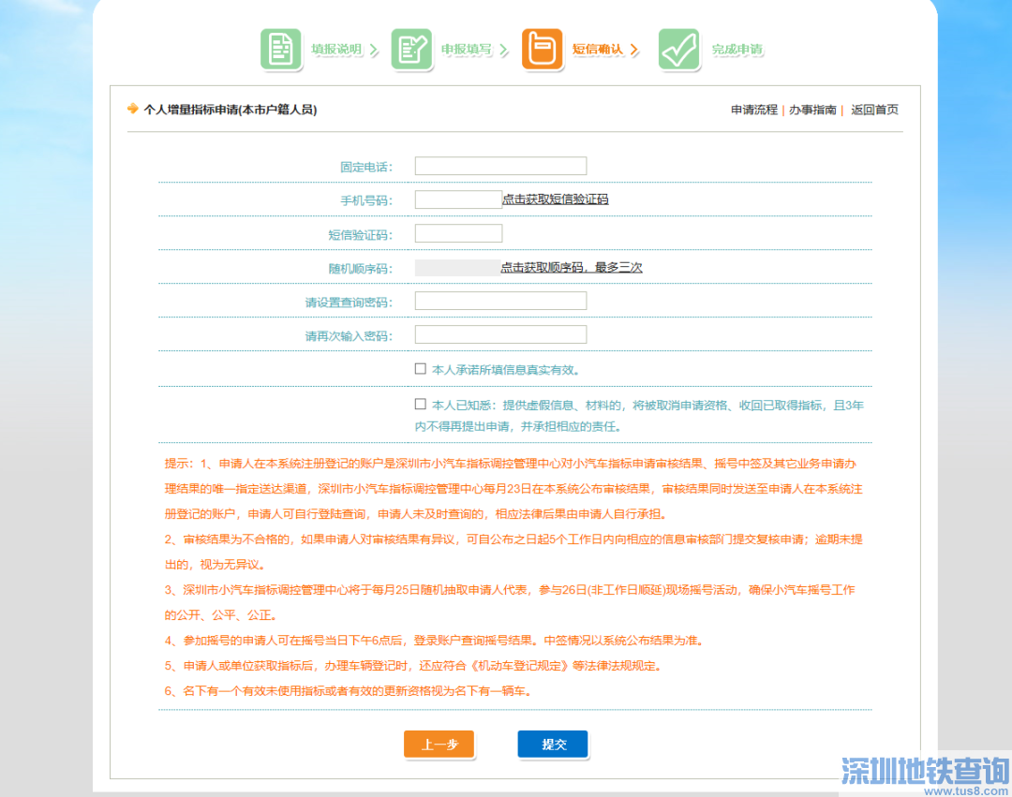
Task: Check 本人承诺所填信息真实有效 checkbox
Action: click(x=420, y=368)
